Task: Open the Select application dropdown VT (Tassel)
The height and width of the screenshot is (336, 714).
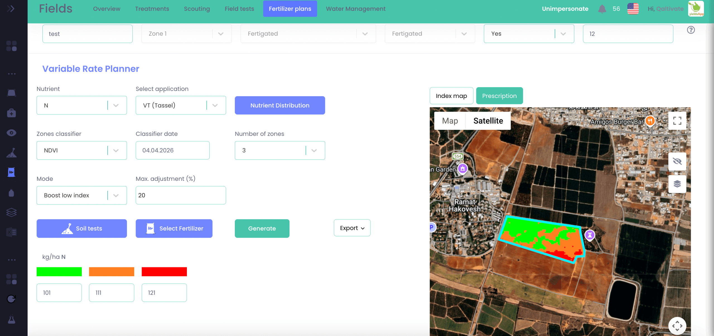Action: [181, 105]
